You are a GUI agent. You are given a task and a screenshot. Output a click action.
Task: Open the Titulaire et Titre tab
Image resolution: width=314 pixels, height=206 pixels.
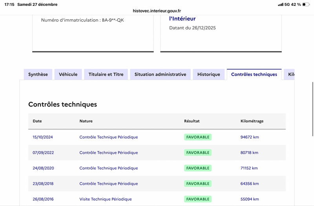pyautogui.click(x=106, y=75)
